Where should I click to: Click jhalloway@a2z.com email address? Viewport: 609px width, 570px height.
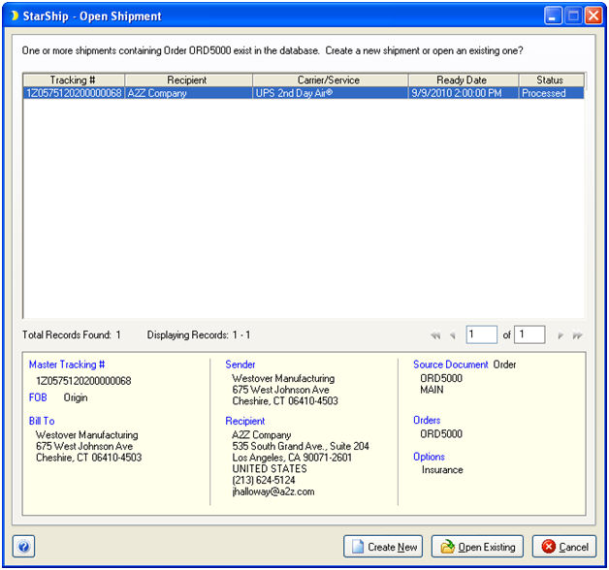point(273,491)
